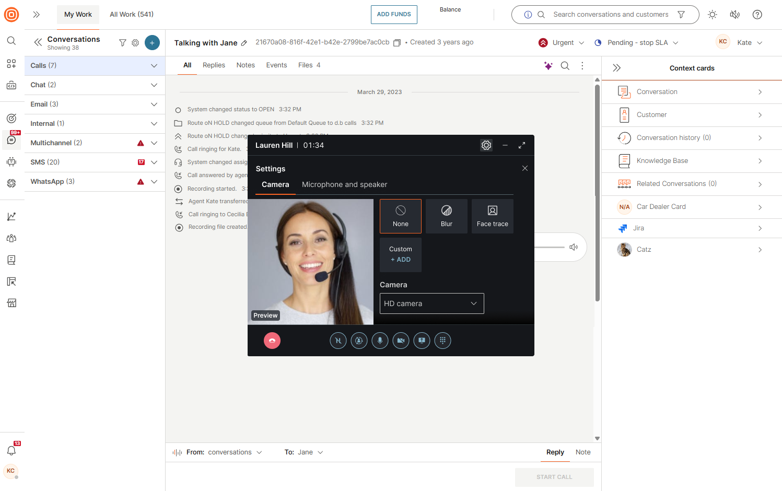782x491 pixels.
Task: End the active call with Lauren Hill
Action: tap(272, 340)
